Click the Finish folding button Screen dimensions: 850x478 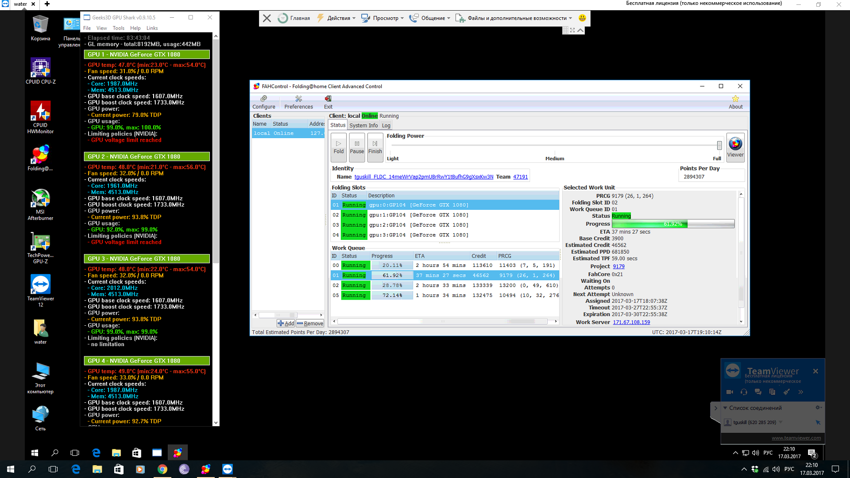coord(375,146)
